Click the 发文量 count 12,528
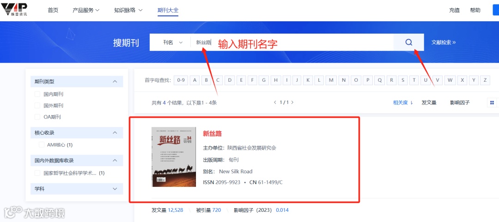This screenshot has width=499, height=222. (176, 210)
